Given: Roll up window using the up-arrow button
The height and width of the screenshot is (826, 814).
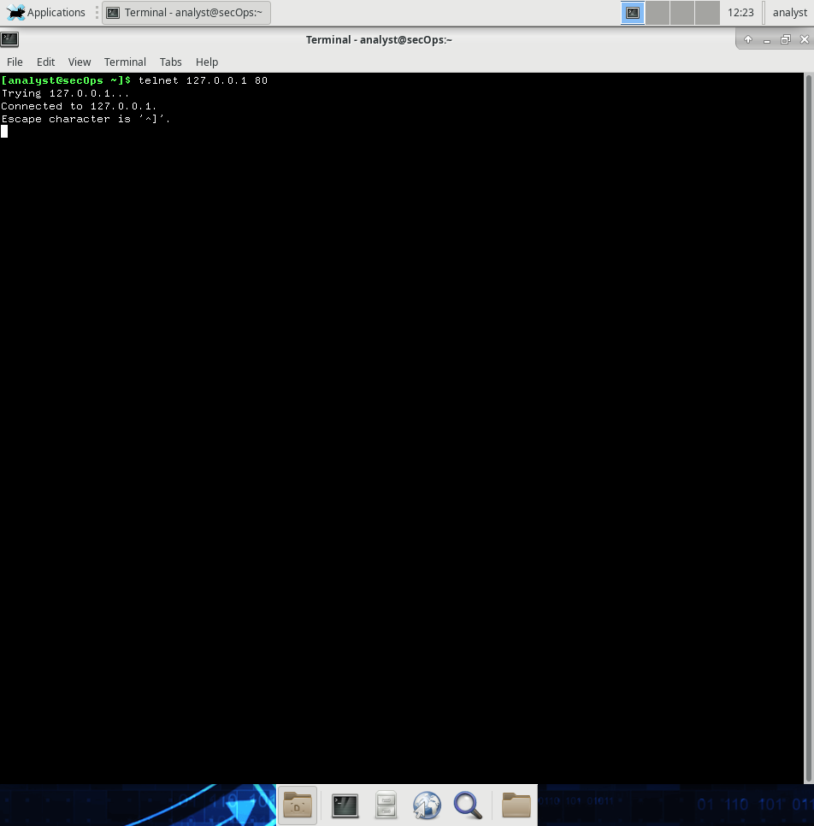Looking at the screenshot, I should click(748, 39).
